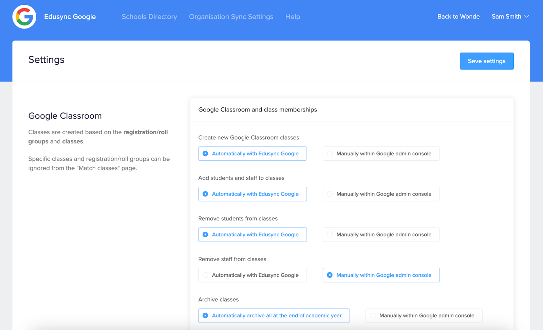The height and width of the screenshot is (330, 543).
Task: Click the Google Classroom section heading
Action: point(65,116)
